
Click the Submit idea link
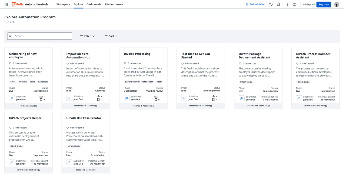tap(255, 4)
